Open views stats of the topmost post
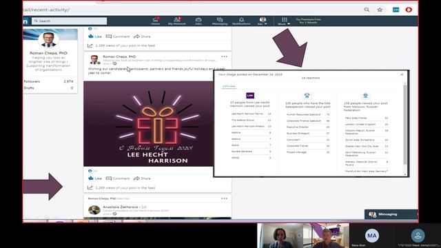This screenshot has width=441, height=248. [121, 45]
